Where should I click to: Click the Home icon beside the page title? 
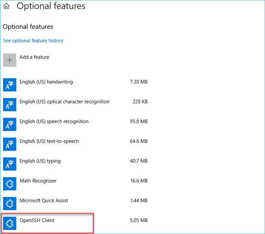click(6, 6)
